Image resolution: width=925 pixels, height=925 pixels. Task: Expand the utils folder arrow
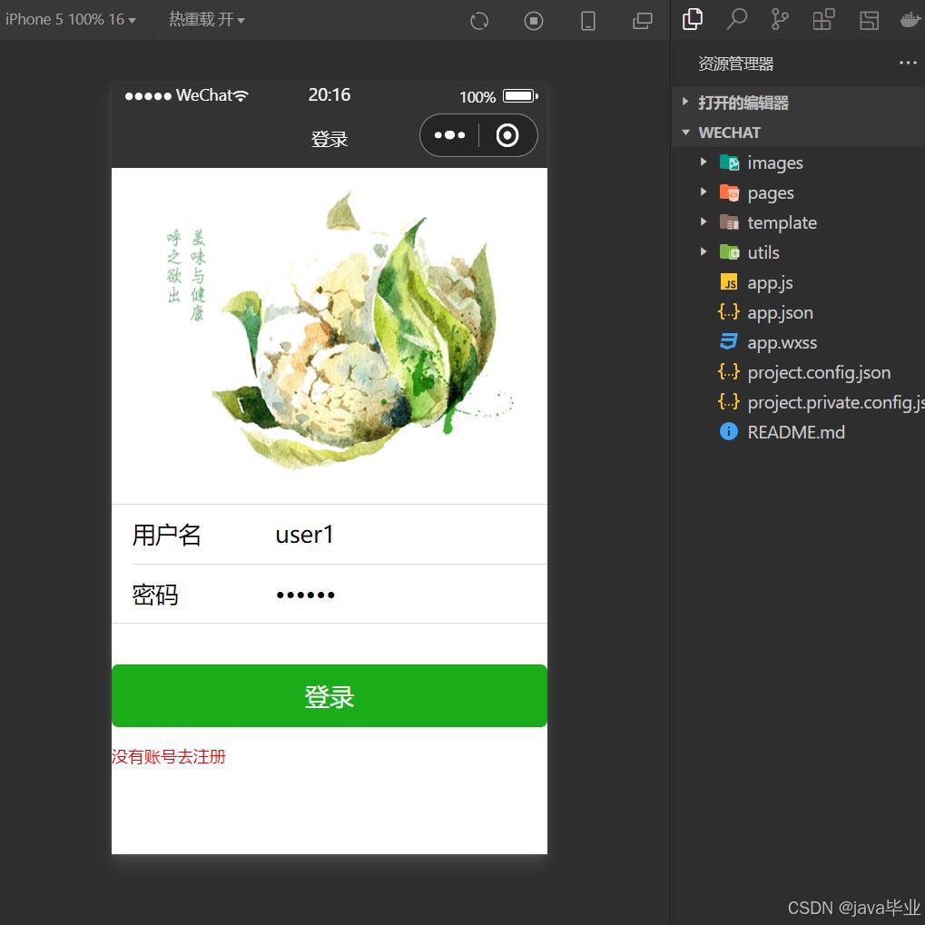[x=704, y=251]
